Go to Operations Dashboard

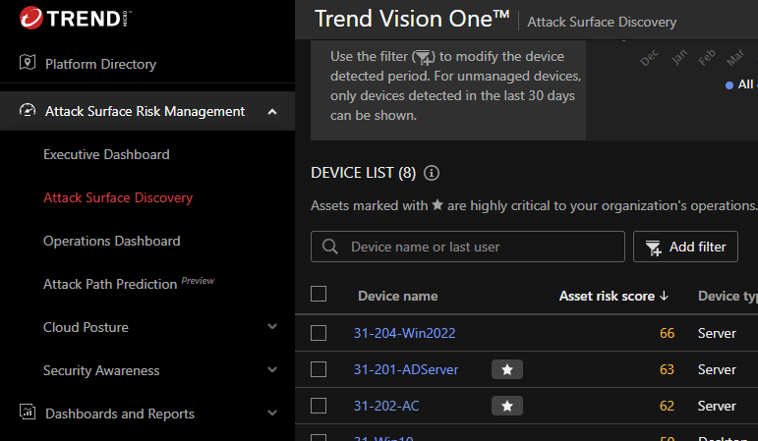(111, 241)
